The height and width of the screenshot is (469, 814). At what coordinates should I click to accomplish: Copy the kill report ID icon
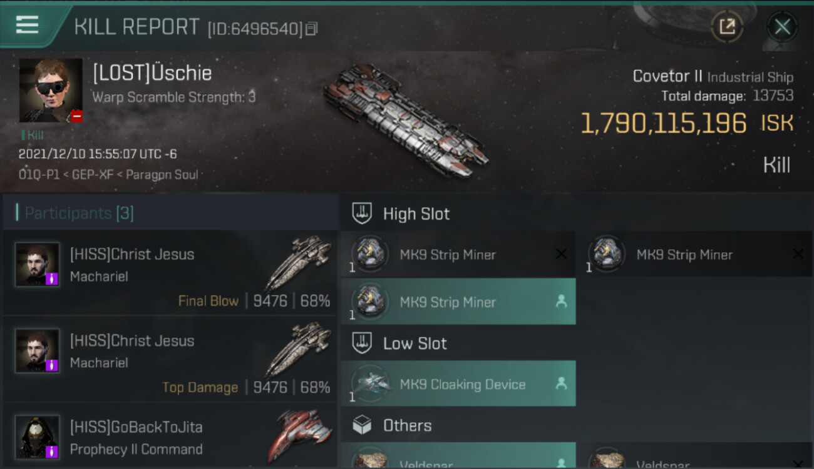point(312,29)
